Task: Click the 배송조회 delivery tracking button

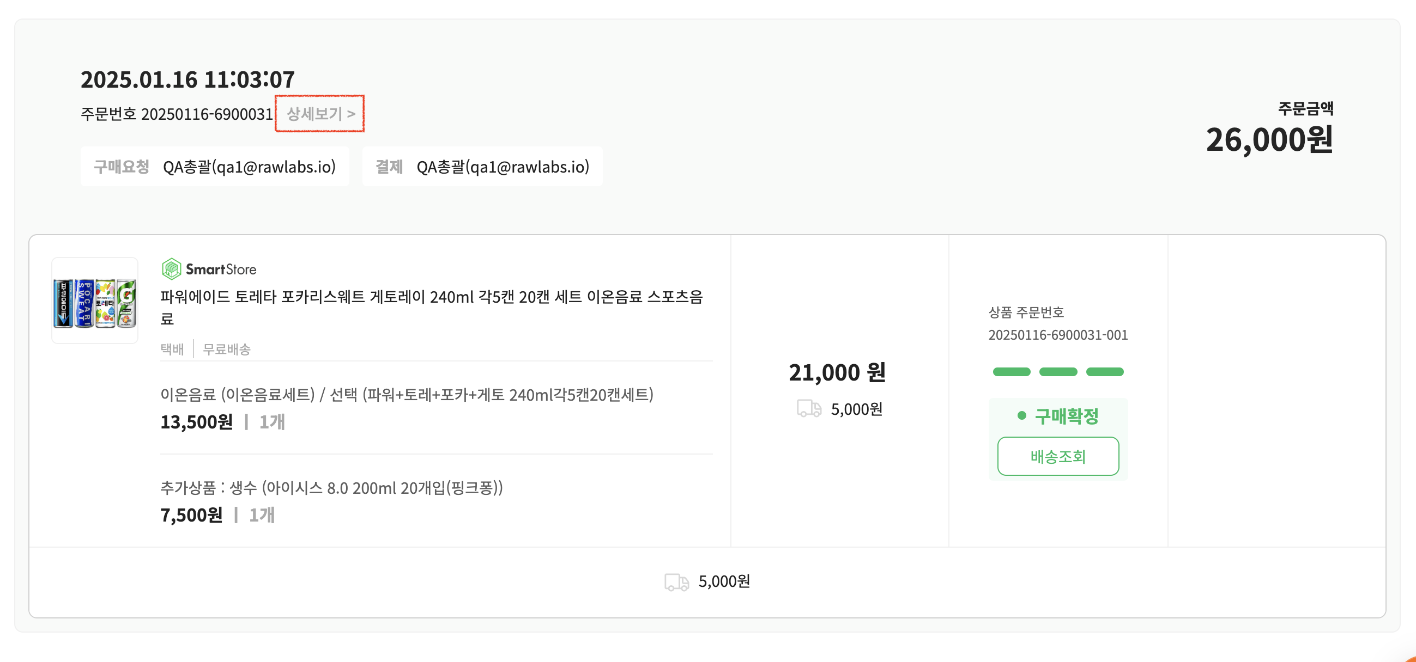Action: click(x=1057, y=456)
